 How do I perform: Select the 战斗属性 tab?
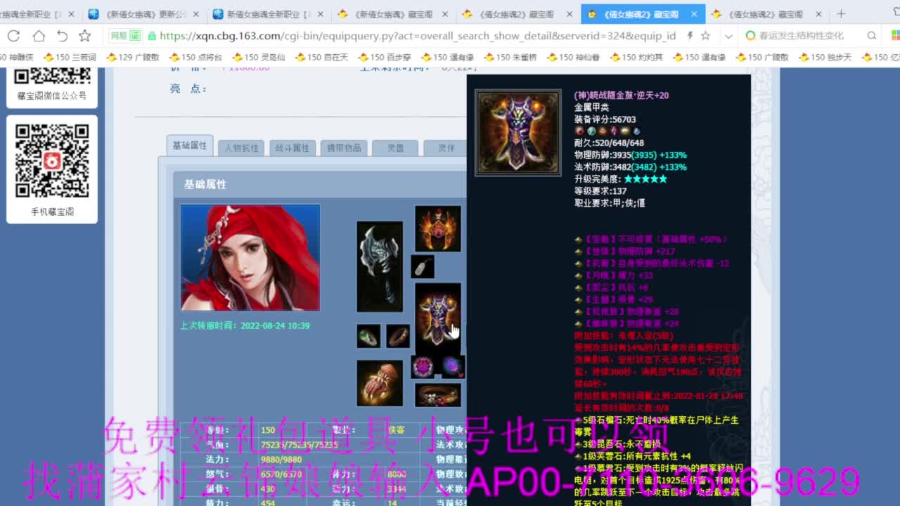(x=292, y=148)
